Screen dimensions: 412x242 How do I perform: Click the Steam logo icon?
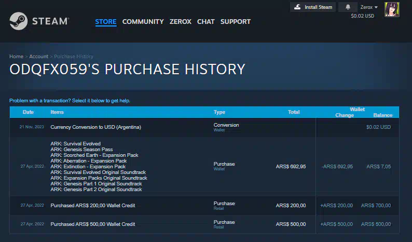(18, 21)
